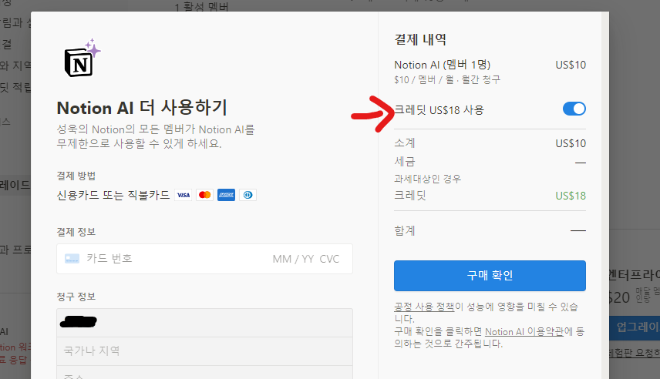Click the 과세대상인 경우 note

(428, 179)
